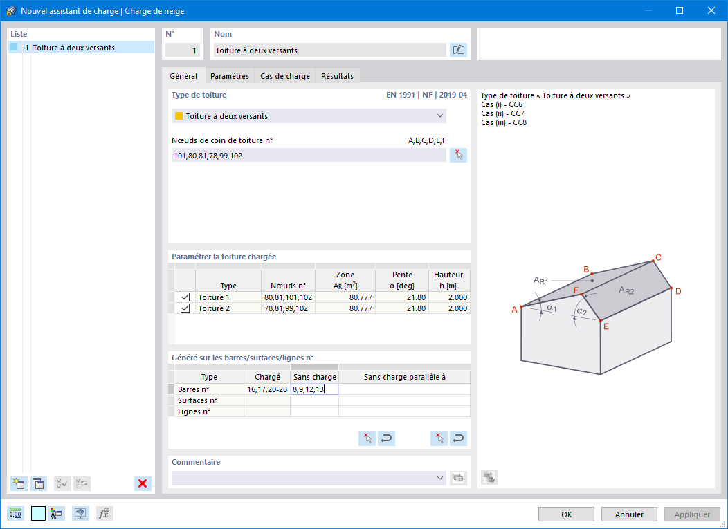
Task: Click the uncheck all icon under Liste
Action: (82, 483)
